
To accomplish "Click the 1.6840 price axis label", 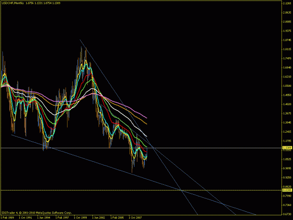I will 287,68.
